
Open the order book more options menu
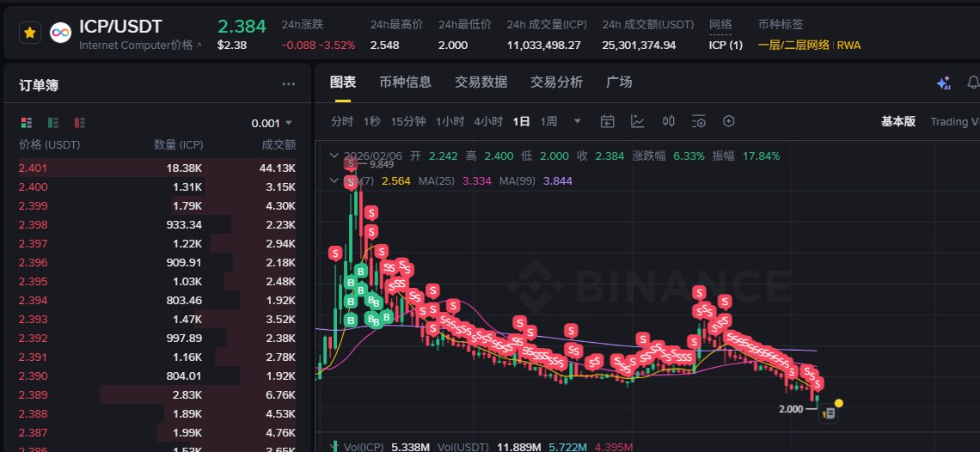point(288,84)
